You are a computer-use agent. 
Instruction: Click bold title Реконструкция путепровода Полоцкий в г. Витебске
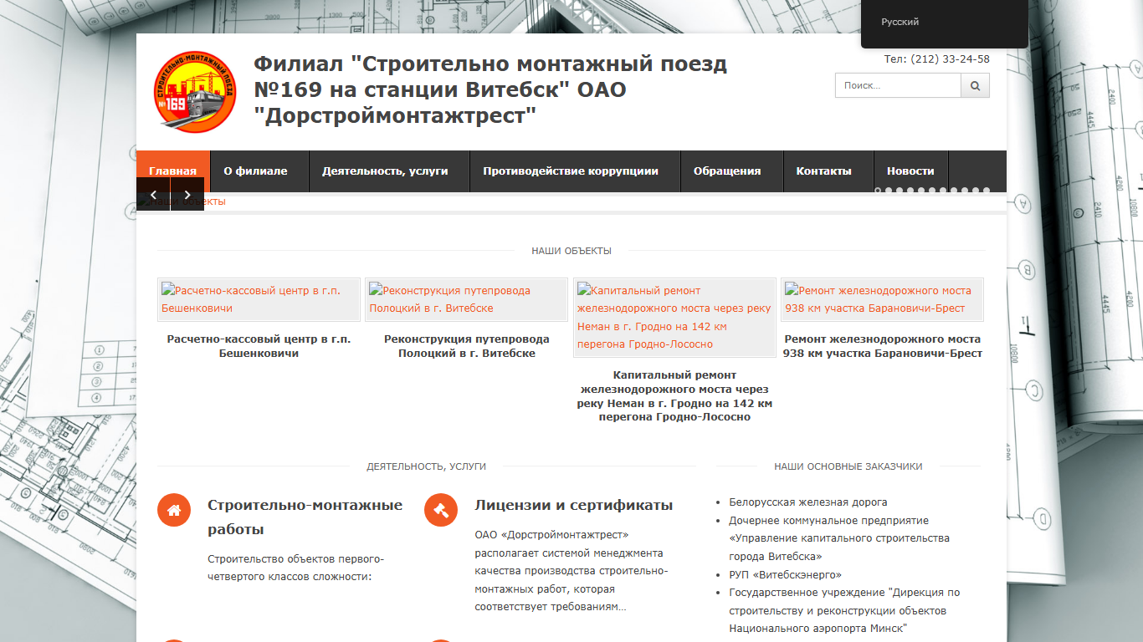point(467,346)
